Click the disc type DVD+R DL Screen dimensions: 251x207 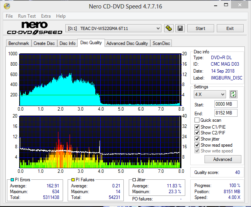tap(221, 58)
